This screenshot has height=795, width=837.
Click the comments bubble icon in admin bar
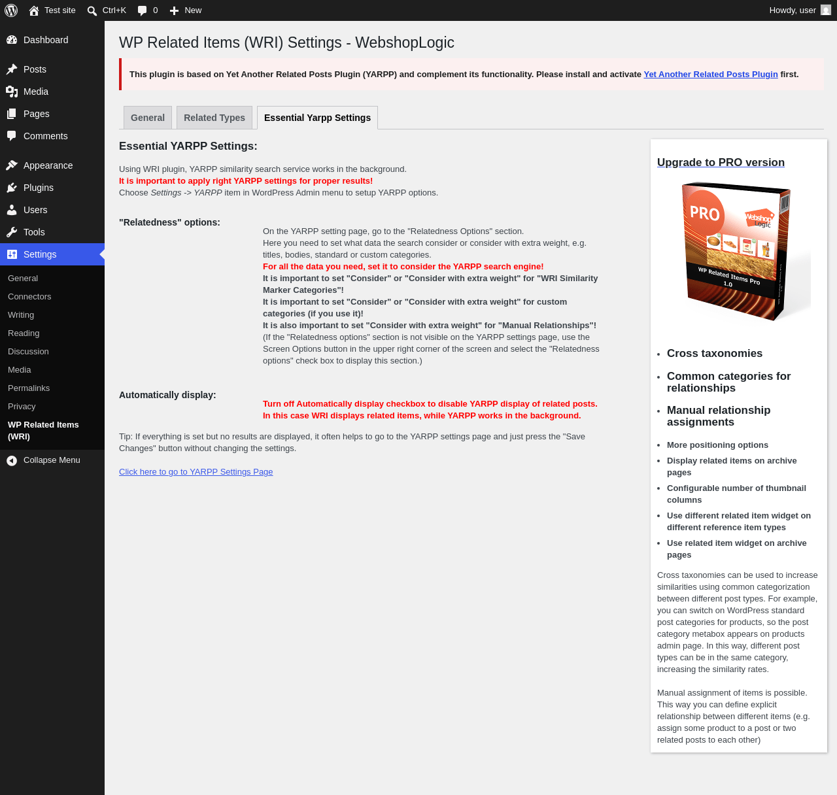[143, 10]
